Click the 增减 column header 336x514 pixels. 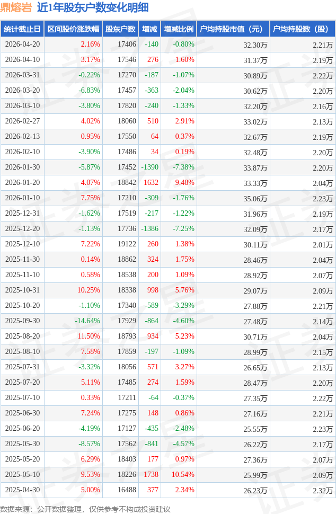tap(149, 29)
